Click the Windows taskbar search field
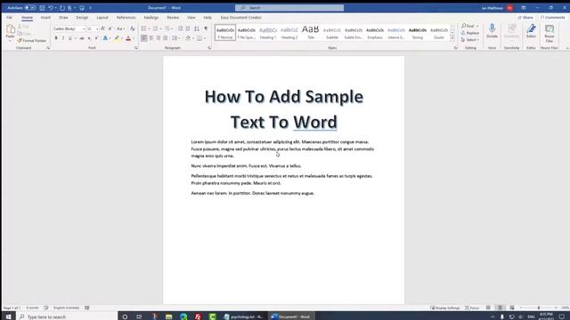 tap(68, 316)
